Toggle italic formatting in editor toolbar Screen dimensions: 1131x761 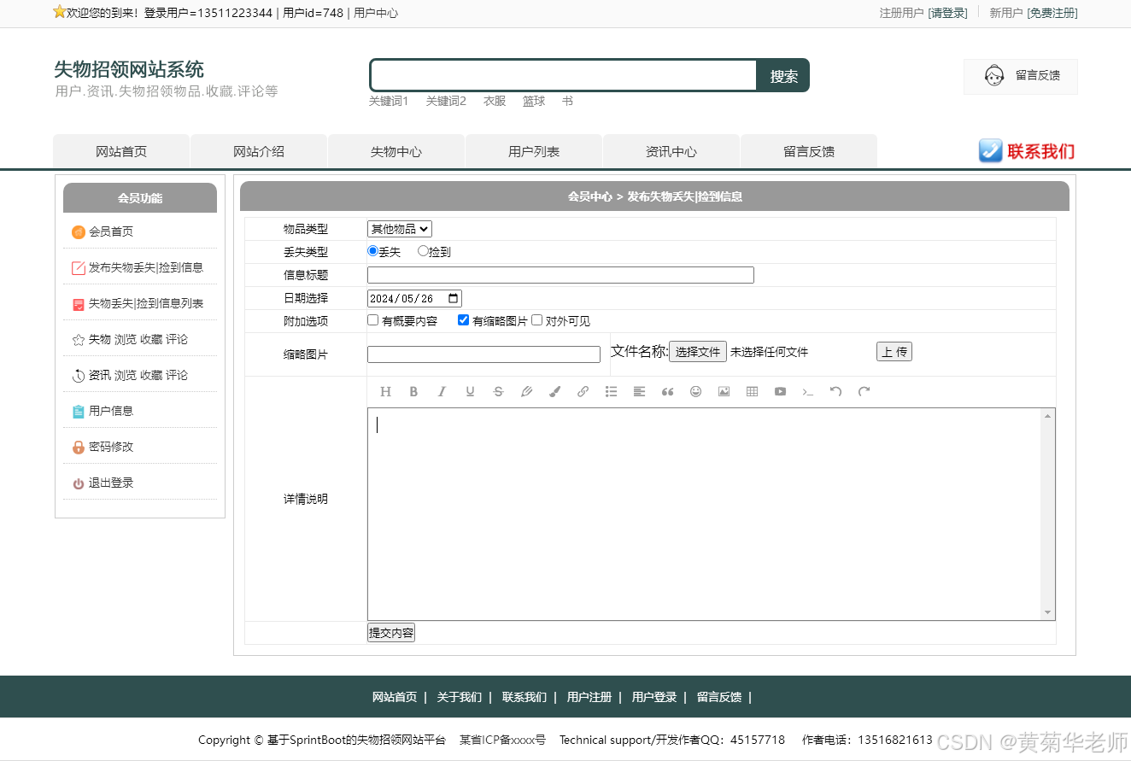pyautogui.click(x=442, y=391)
